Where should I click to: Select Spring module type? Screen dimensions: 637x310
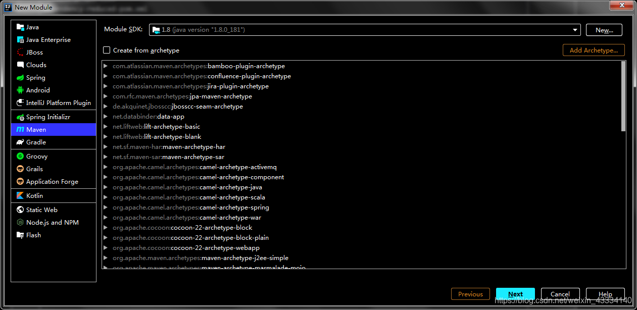(54, 78)
